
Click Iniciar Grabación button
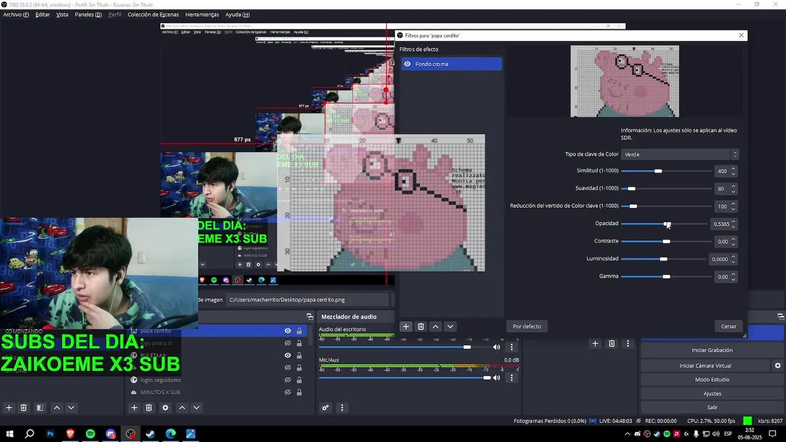coord(712,350)
